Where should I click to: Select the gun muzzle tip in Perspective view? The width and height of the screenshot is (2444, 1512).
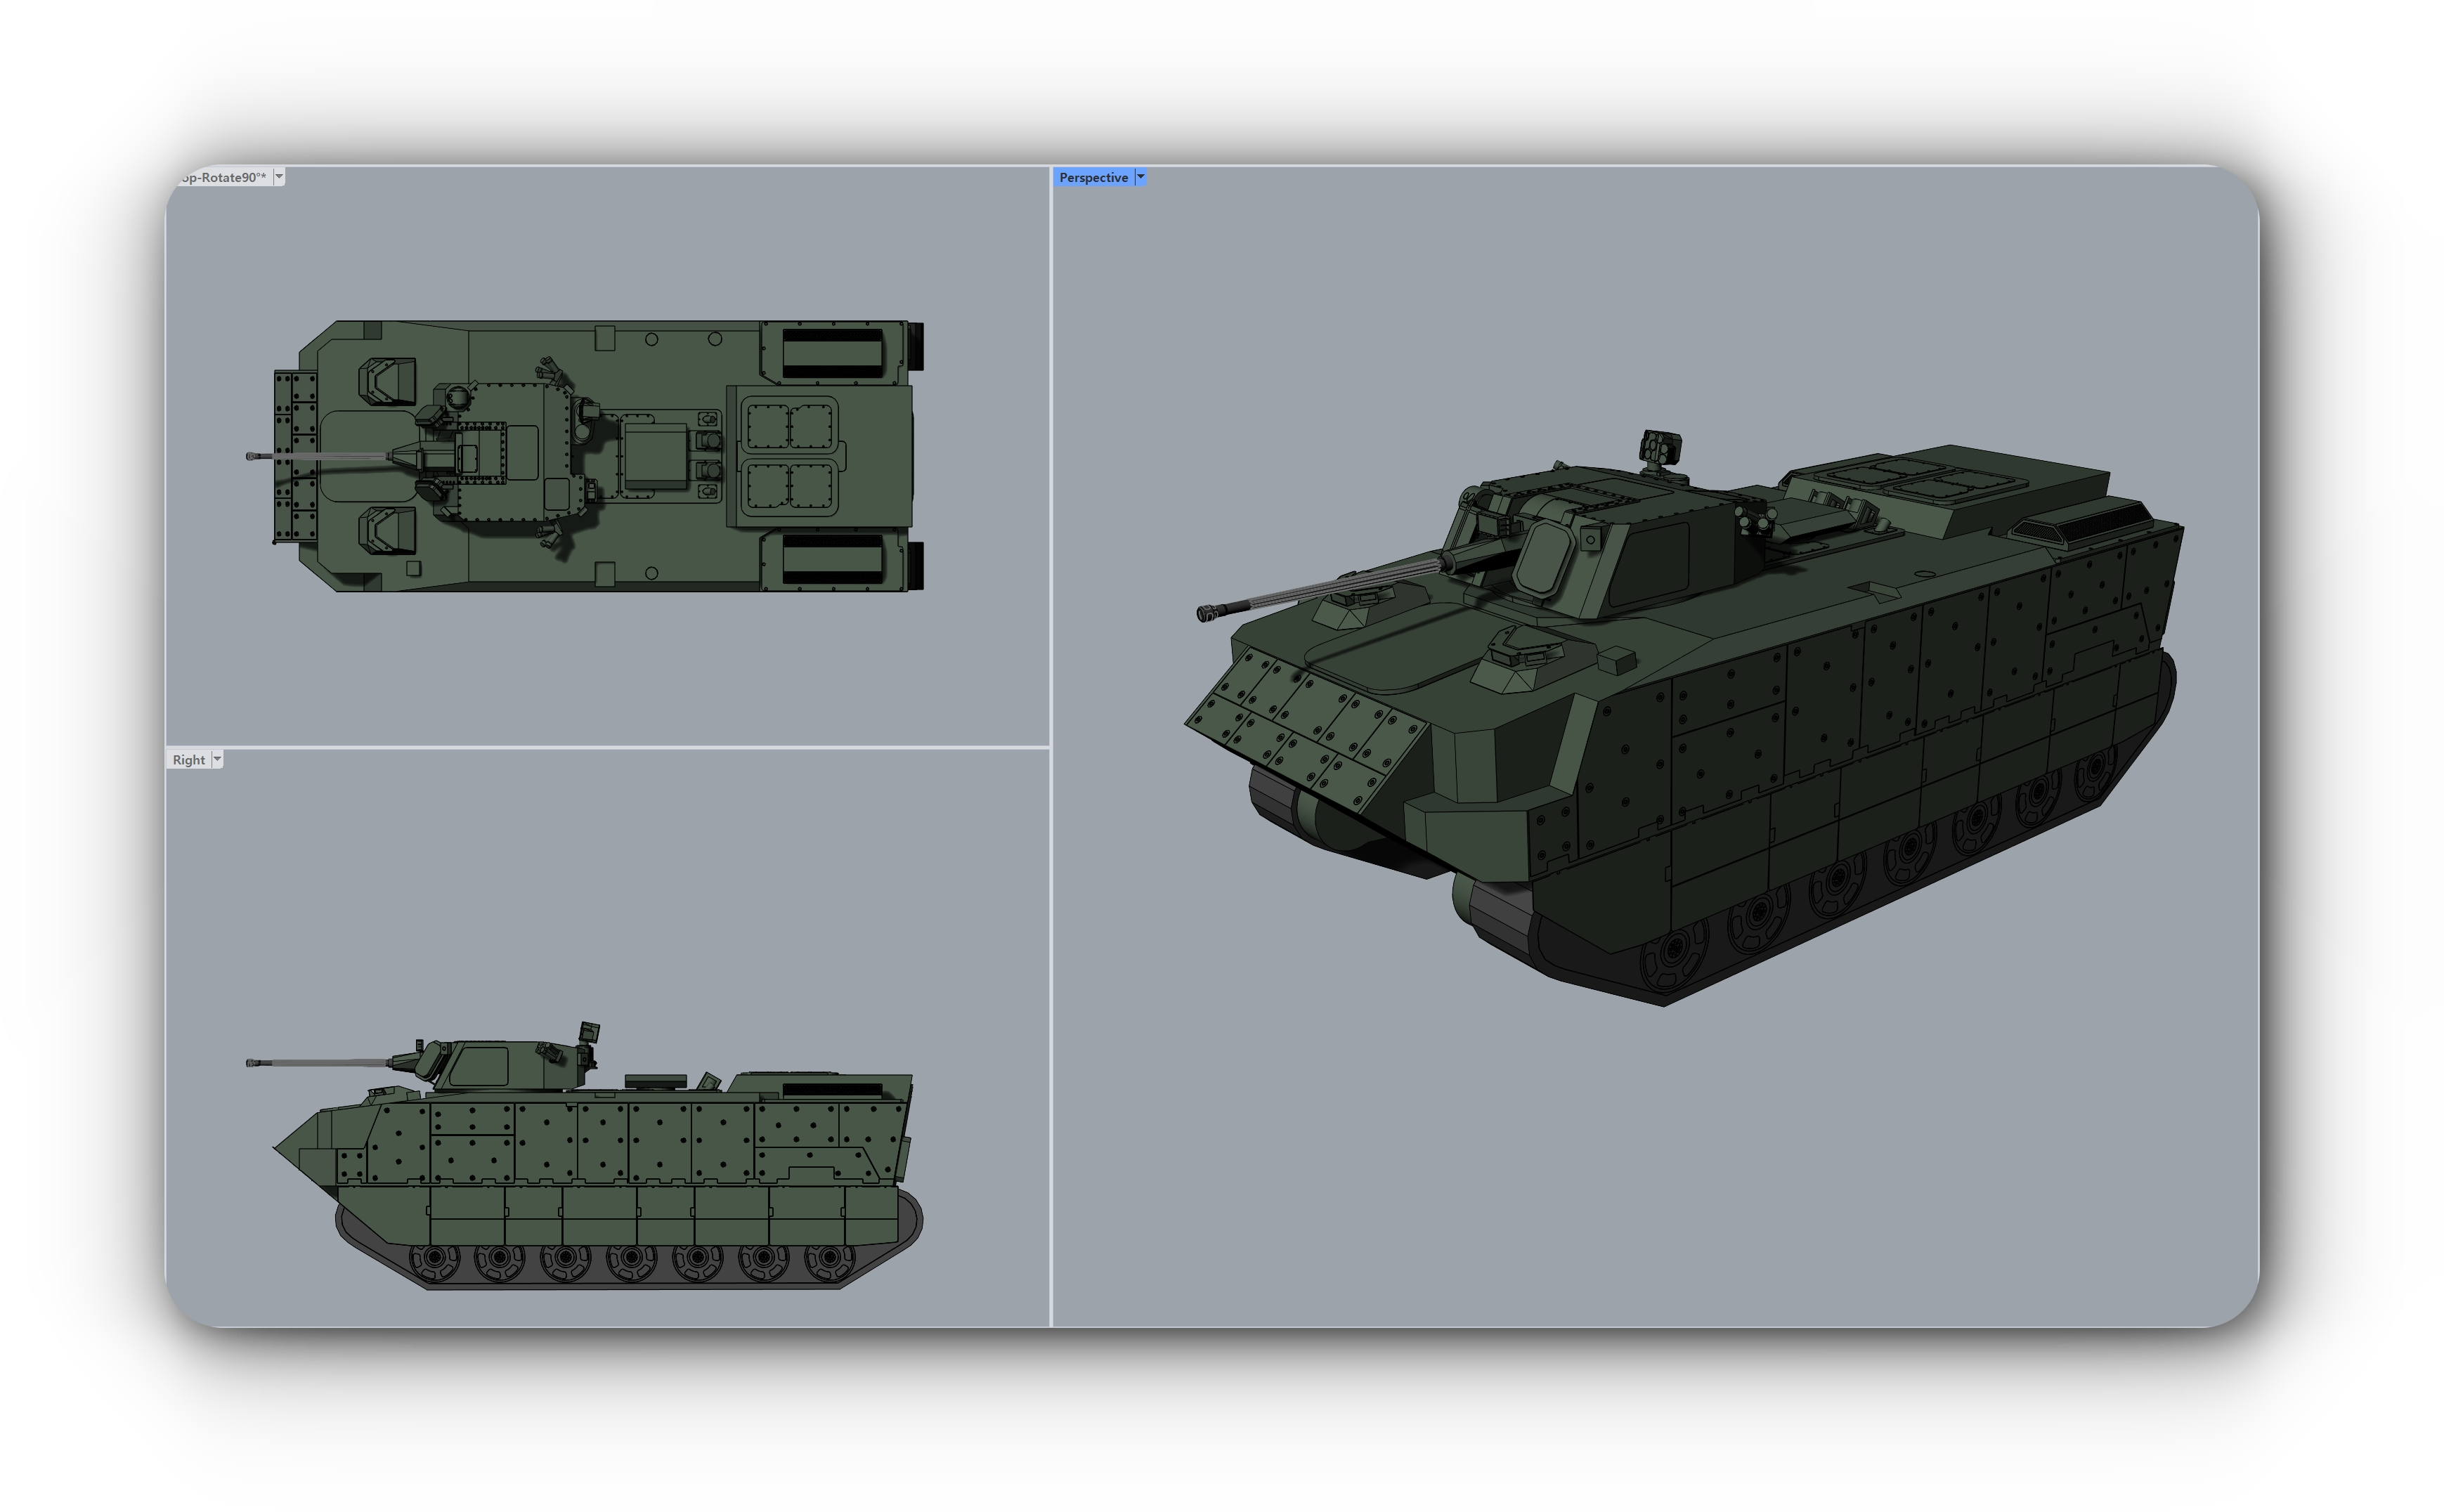coord(1205,613)
